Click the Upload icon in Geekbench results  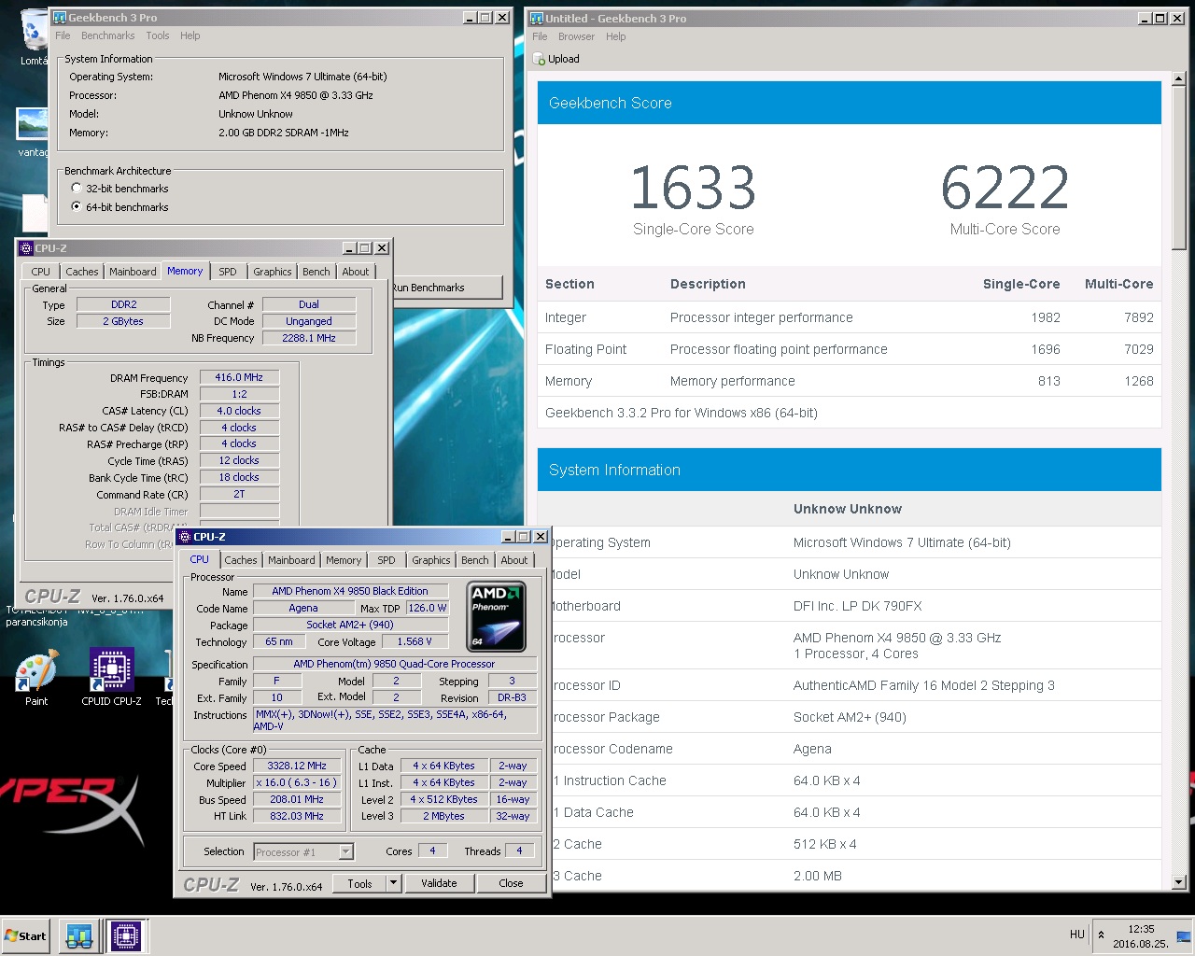click(539, 59)
